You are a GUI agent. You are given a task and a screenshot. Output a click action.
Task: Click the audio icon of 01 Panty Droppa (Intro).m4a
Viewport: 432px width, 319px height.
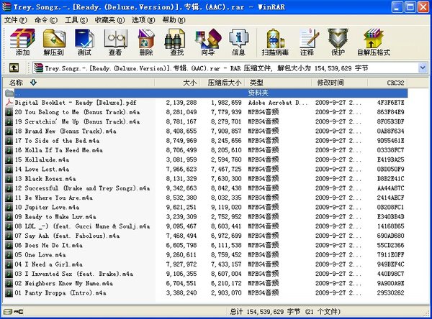[9, 293]
